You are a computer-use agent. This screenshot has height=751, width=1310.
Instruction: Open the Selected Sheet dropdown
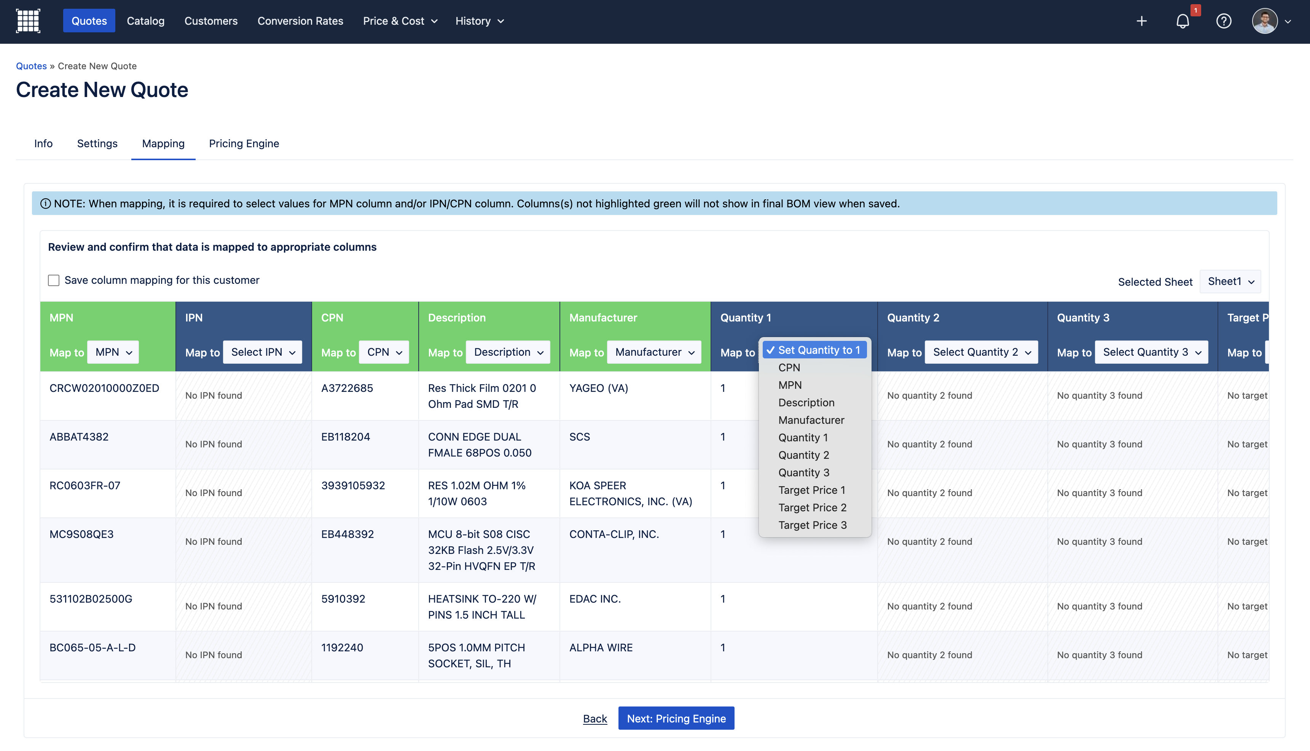coord(1230,282)
